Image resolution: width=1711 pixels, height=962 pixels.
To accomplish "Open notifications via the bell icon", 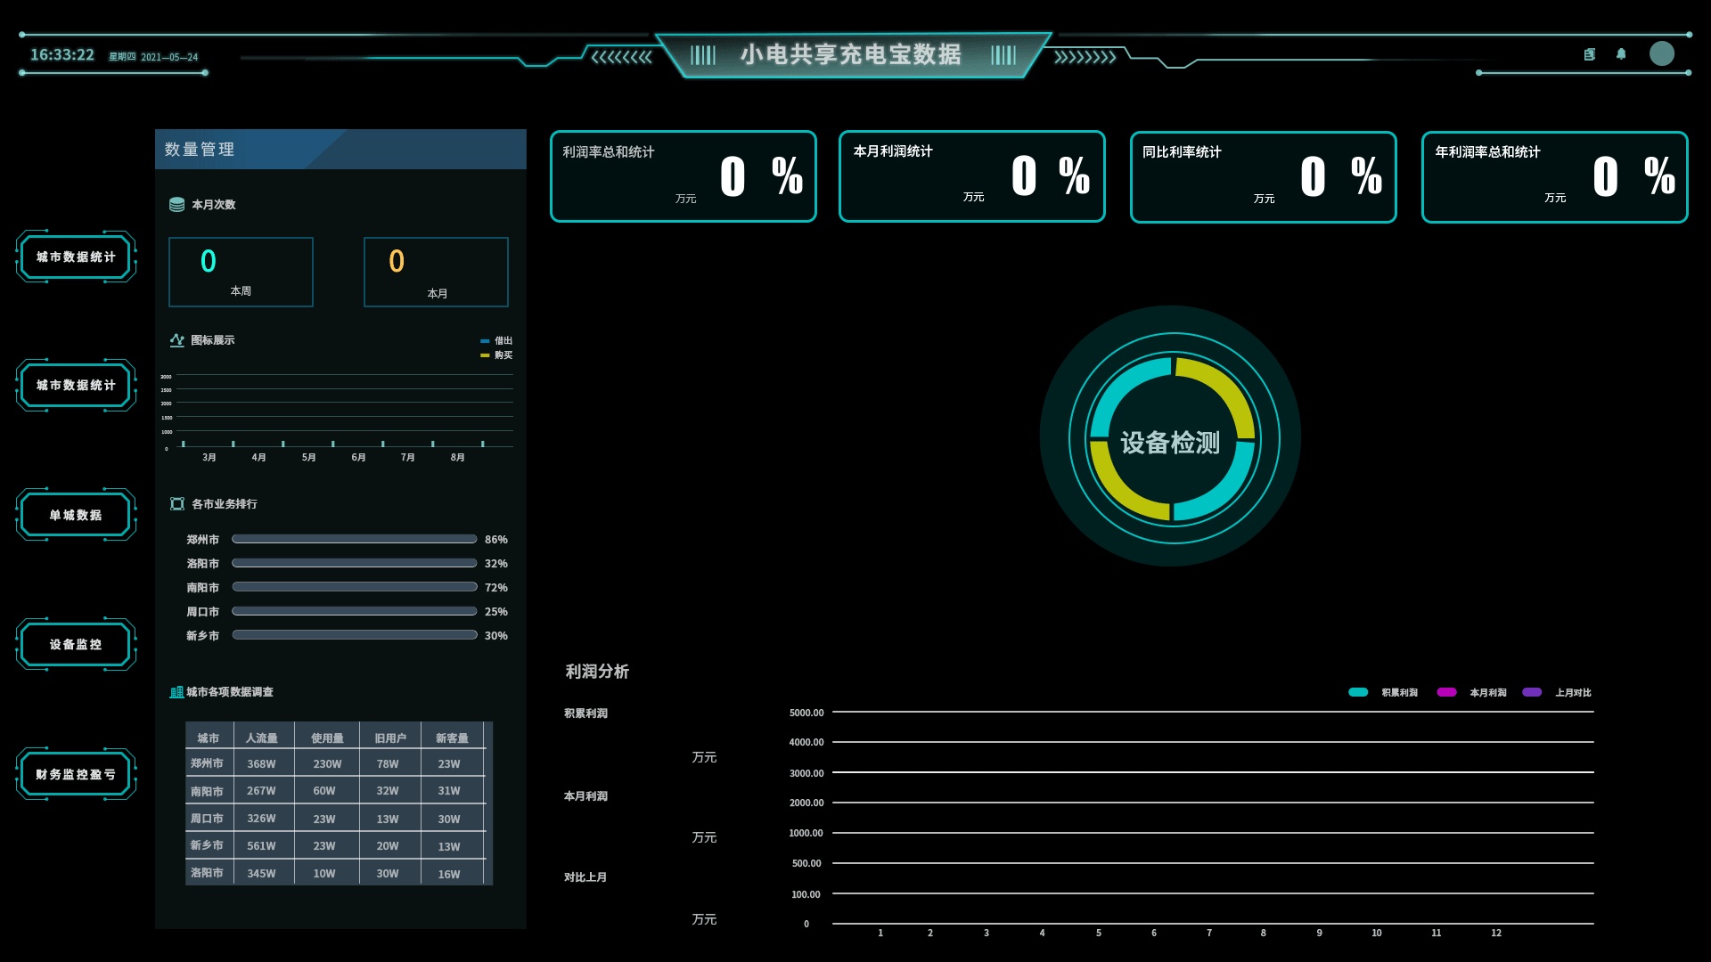I will [x=1621, y=54].
